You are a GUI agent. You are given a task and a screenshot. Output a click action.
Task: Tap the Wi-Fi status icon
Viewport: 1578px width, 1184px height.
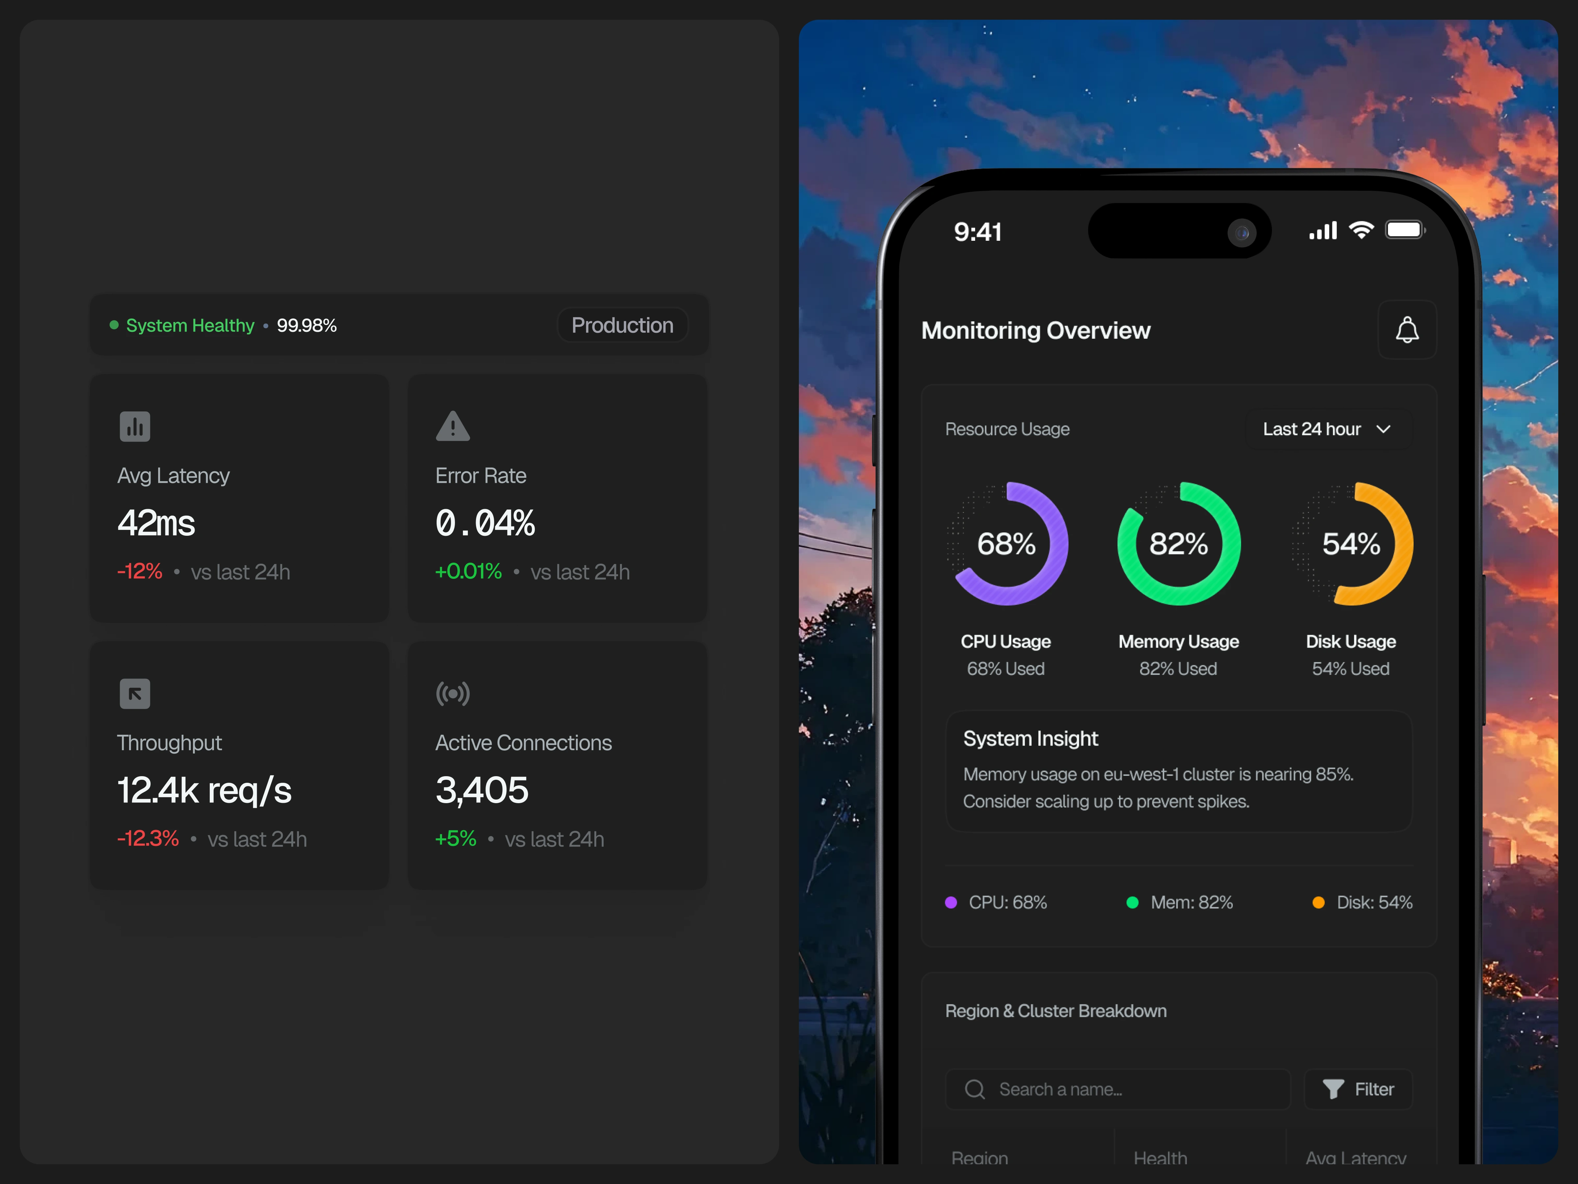(1361, 230)
